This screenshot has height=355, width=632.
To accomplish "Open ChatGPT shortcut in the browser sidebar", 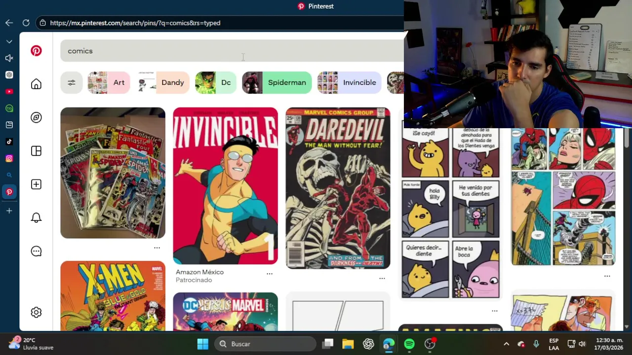I will (9, 75).
